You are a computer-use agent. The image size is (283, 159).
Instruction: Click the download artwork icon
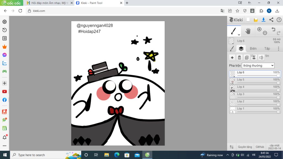(263, 20)
